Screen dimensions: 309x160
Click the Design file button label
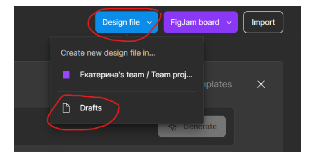click(121, 22)
